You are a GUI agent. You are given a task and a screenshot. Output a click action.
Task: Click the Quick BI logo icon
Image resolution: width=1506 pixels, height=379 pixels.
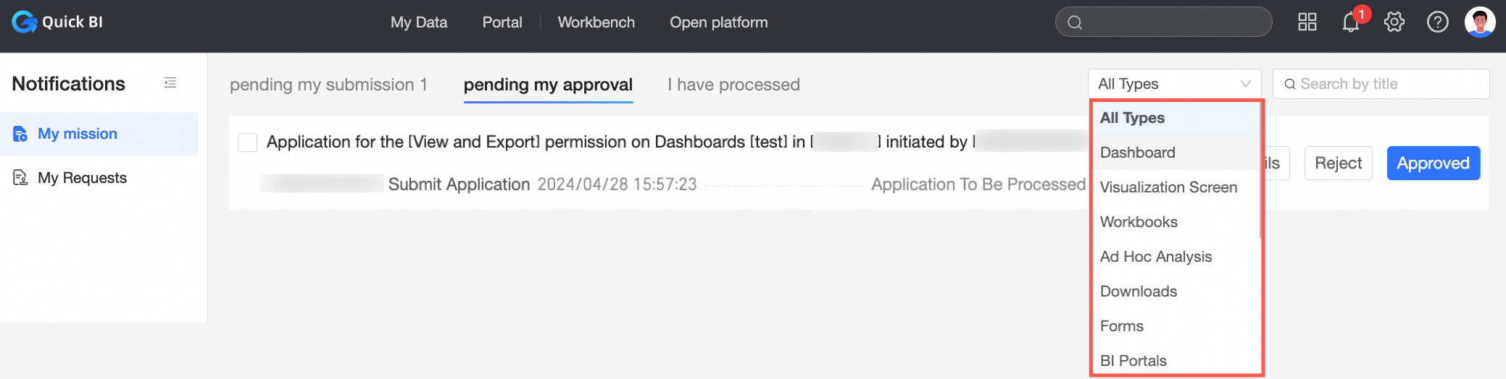[24, 22]
